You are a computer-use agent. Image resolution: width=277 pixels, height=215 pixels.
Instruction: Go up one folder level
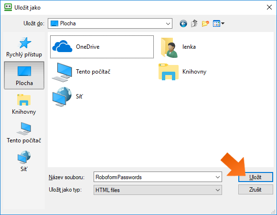(194, 23)
